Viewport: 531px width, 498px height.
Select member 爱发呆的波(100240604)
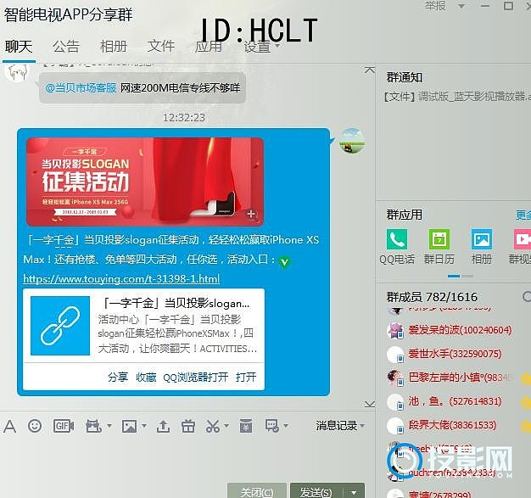450,330
